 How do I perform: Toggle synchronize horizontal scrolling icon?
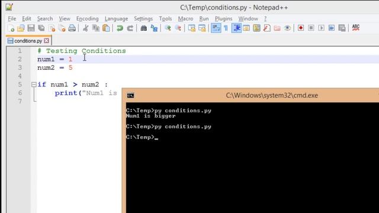click(202, 28)
